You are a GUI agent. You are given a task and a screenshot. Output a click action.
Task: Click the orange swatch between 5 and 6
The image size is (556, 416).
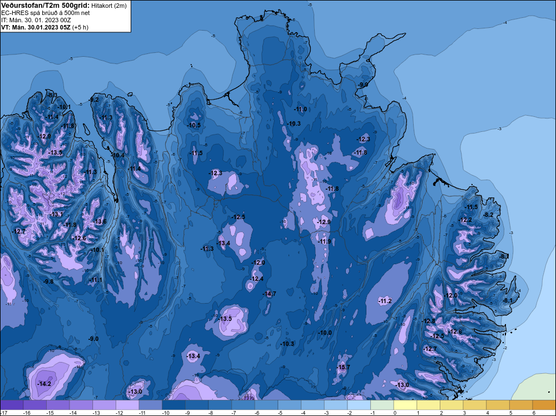[522, 405]
